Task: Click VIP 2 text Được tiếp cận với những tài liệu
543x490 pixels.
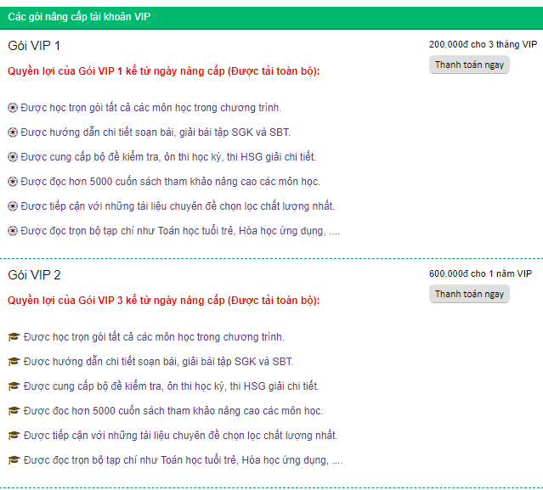Action: 180,436
